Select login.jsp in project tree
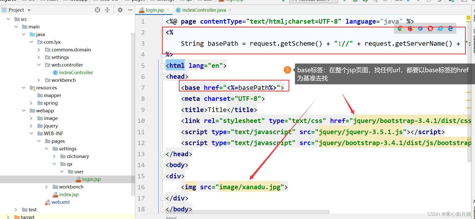Viewport: 475px width, 219px height. tap(88, 179)
